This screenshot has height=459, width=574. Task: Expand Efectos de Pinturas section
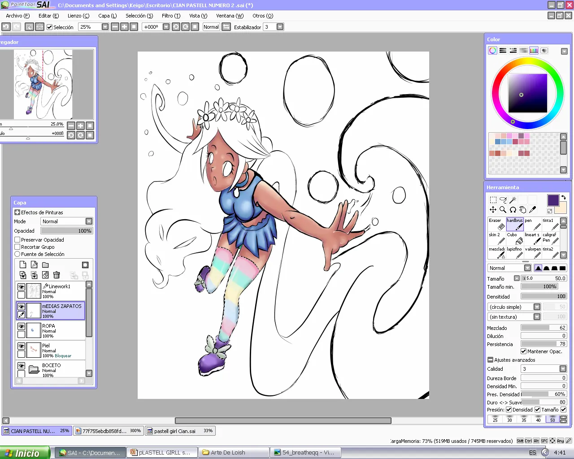point(17,212)
